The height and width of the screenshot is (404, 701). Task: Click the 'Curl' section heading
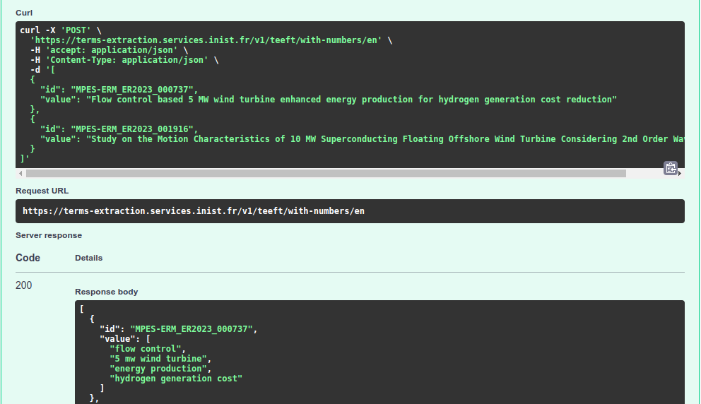tap(24, 13)
